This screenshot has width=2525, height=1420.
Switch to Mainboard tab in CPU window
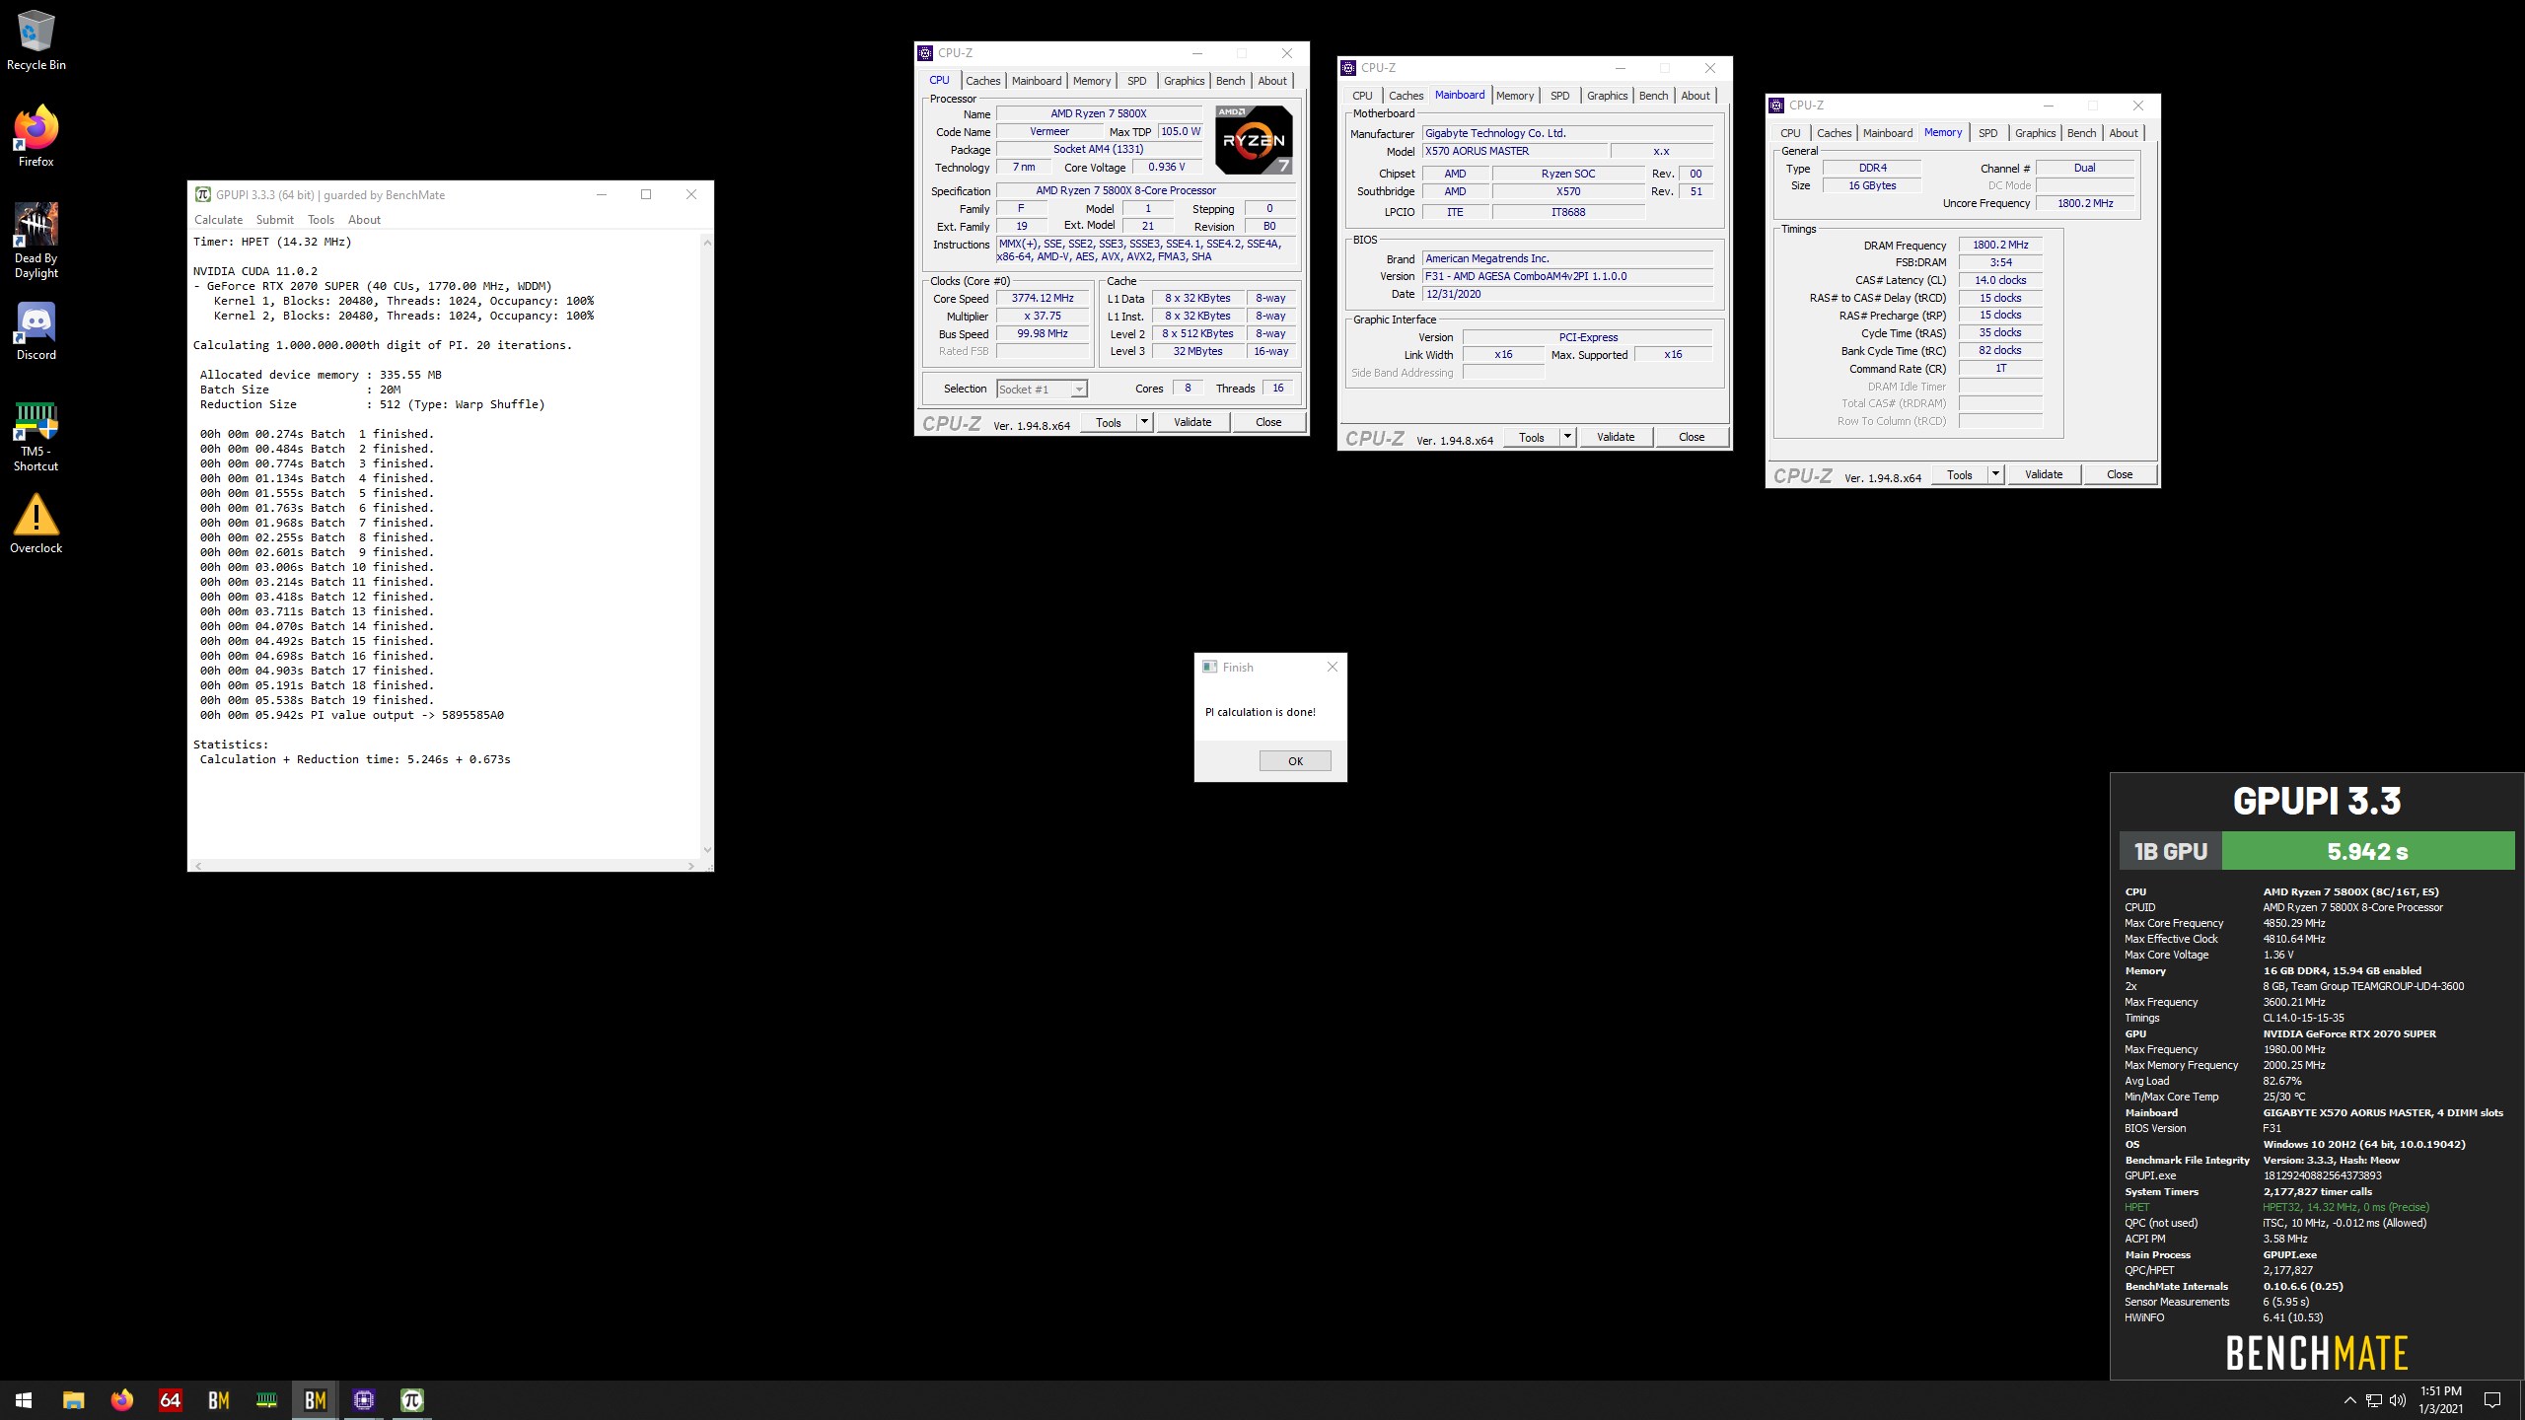pyautogui.click(x=1037, y=81)
